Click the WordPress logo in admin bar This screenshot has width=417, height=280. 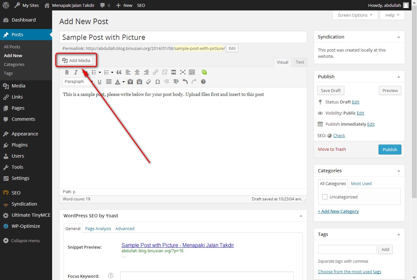point(6,5)
